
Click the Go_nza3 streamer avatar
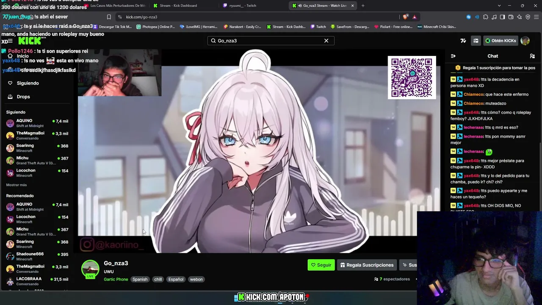point(90,269)
